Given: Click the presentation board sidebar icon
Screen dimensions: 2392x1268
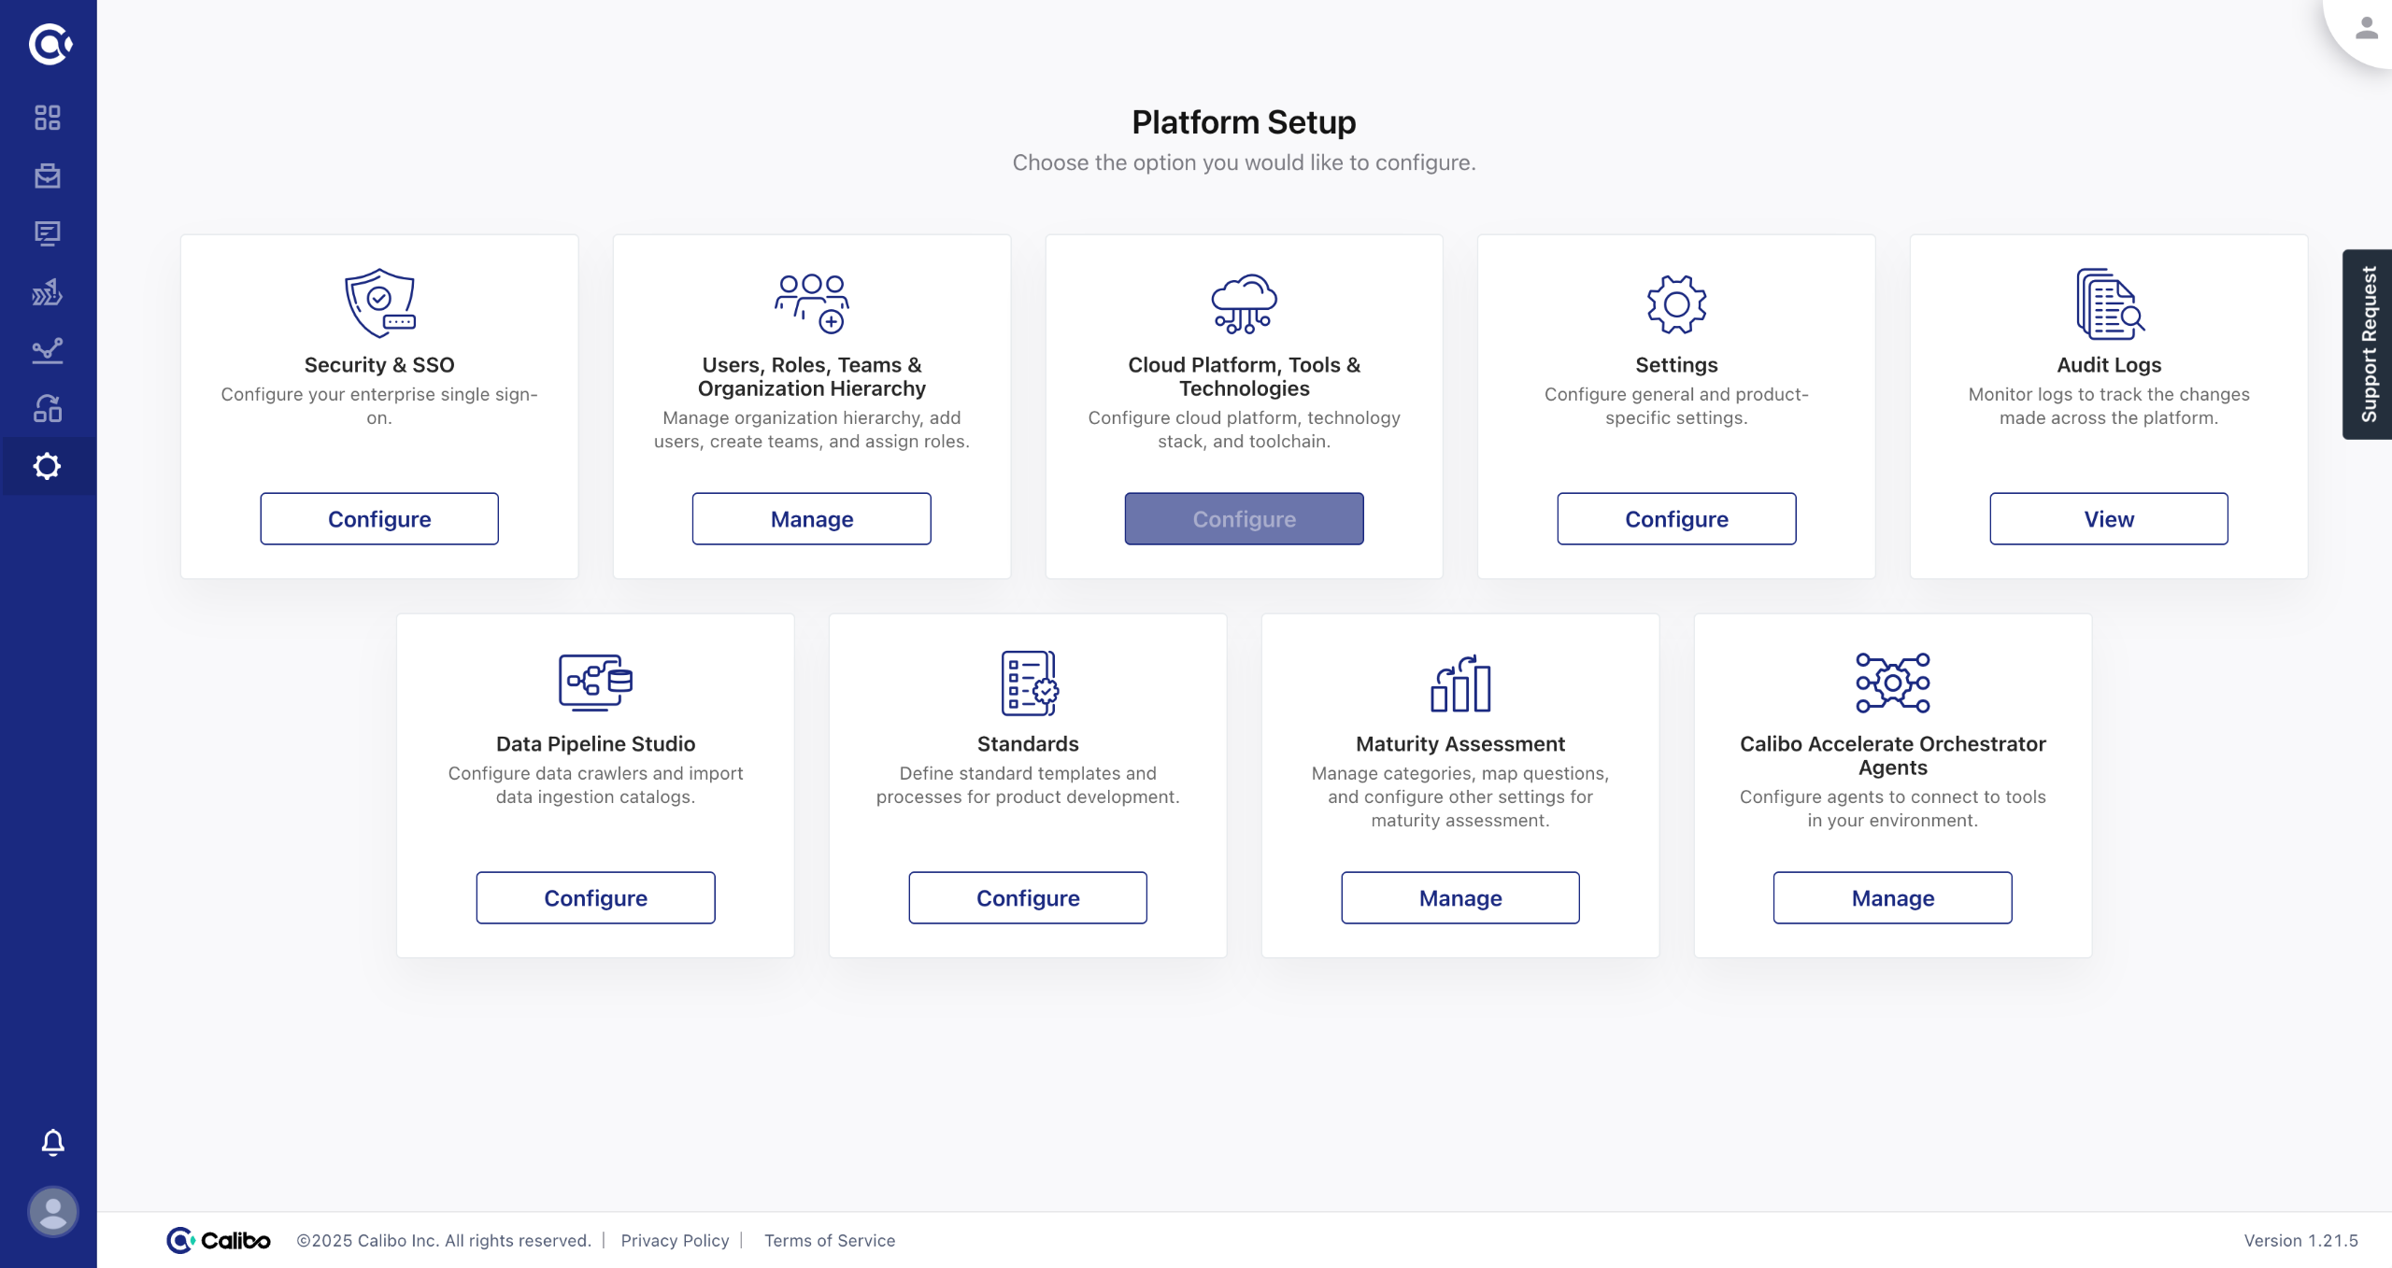Looking at the screenshot, I should pos(48,233).
